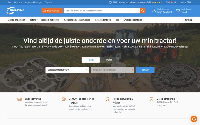Click the iDEAL, Klarna, PayPal & creditcard text
The height and width of the screenshot is (125, 200).
(167, 104)
